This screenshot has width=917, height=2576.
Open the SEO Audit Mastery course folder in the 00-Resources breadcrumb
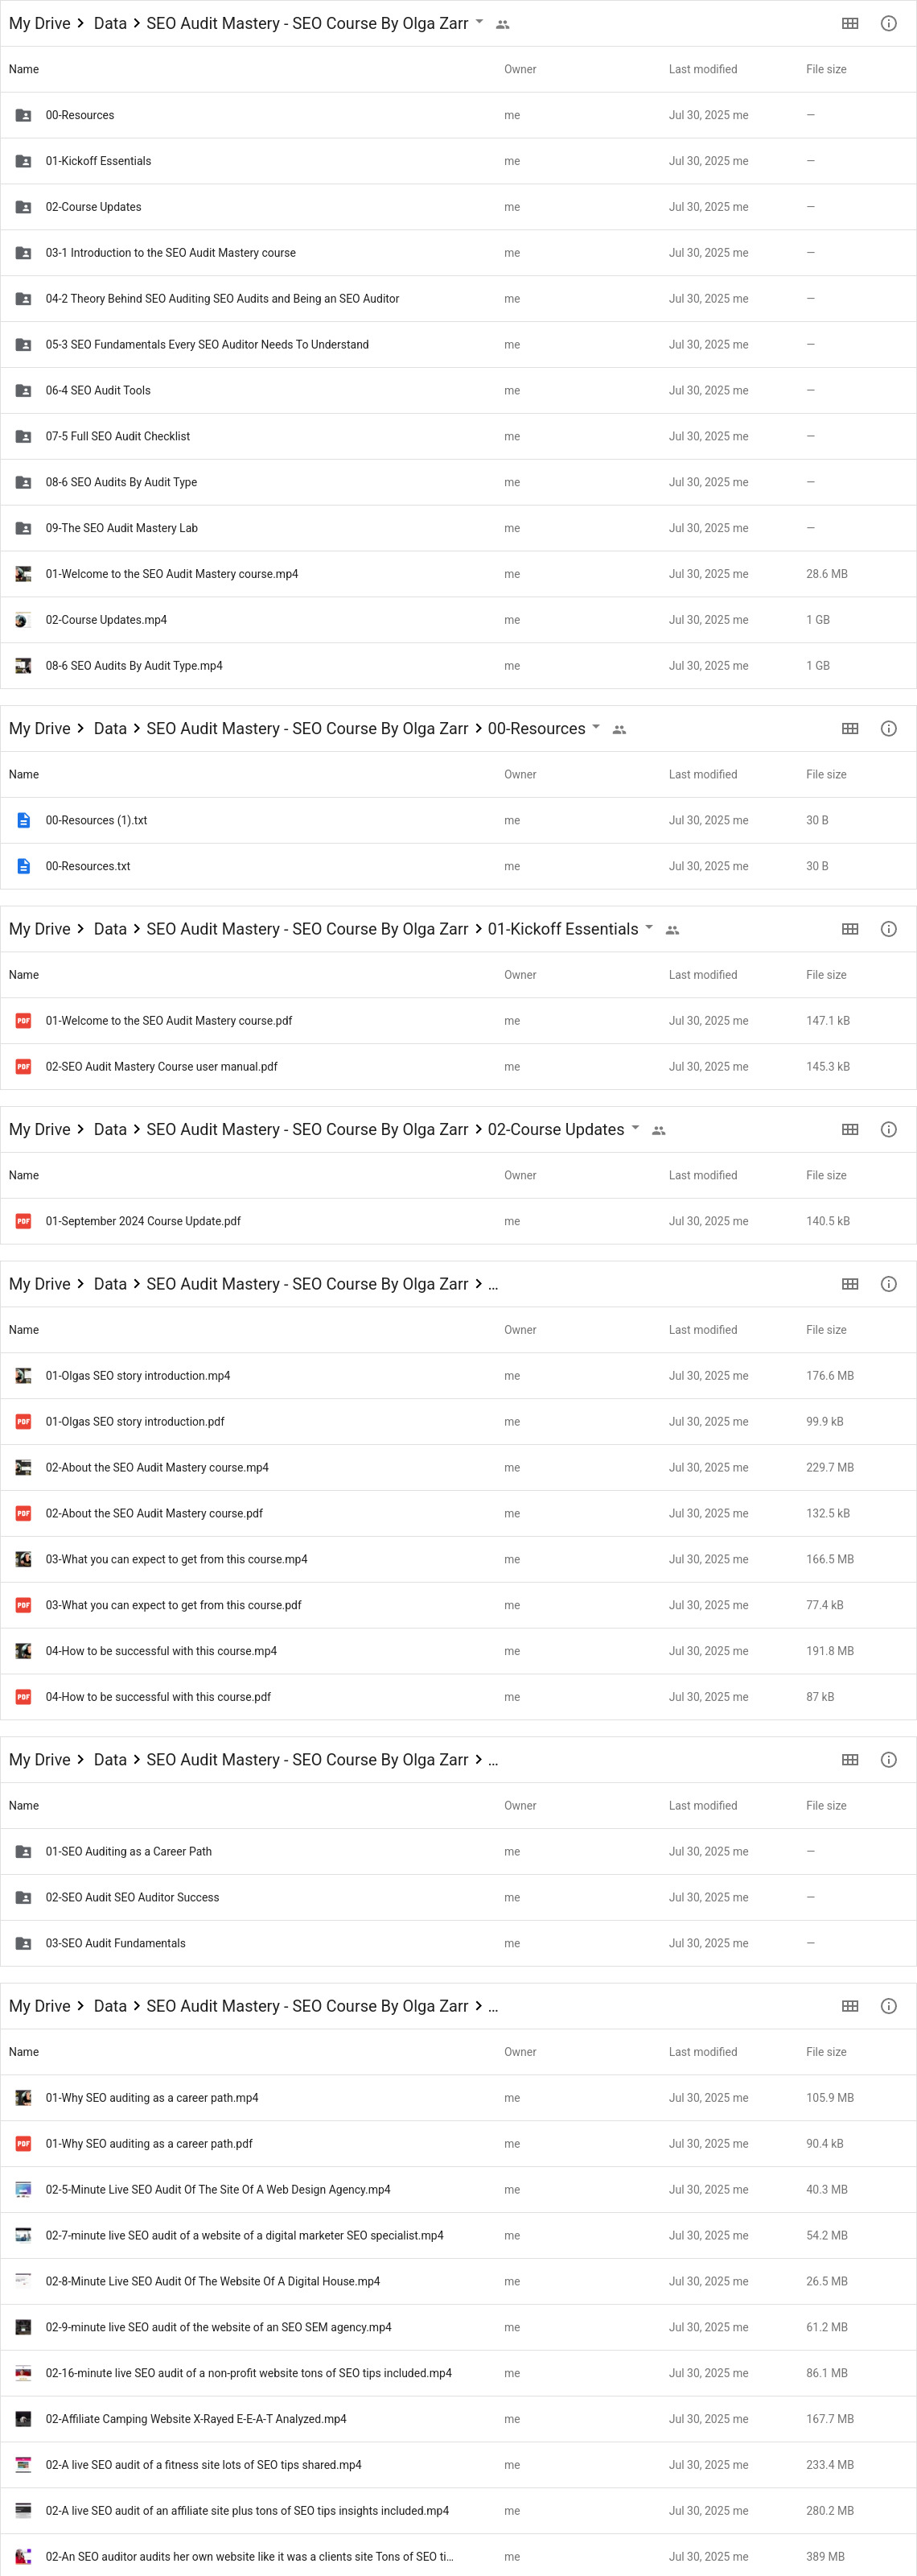[x=306, y=728]
